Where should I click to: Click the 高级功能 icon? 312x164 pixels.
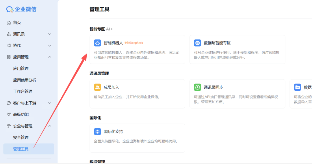(x=9, y=115)
